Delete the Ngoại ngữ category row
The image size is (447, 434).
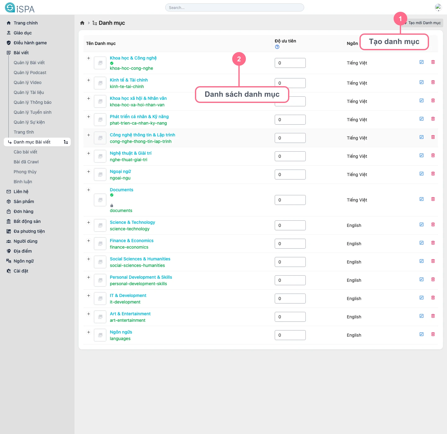(x=433, y=174)
